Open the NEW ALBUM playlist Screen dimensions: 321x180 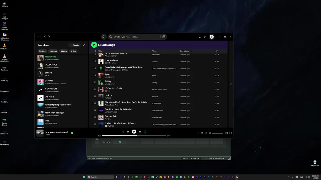click(x=62, y=90)
